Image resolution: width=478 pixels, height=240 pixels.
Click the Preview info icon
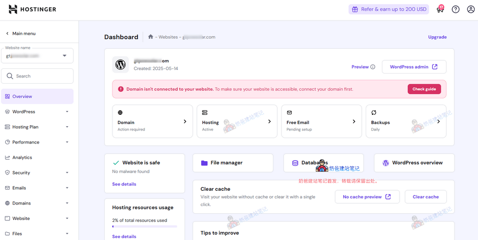372,67
